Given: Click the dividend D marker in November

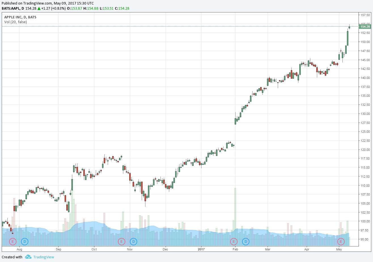Looking at the screenshot, I should click(133, 242).
